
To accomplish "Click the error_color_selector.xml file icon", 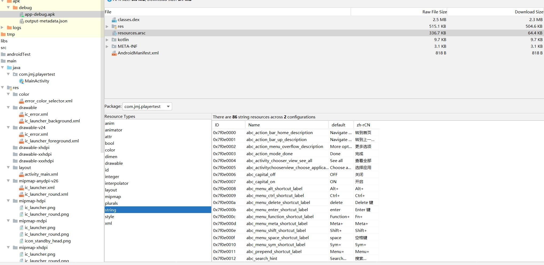I will click(x=22, y=101).
